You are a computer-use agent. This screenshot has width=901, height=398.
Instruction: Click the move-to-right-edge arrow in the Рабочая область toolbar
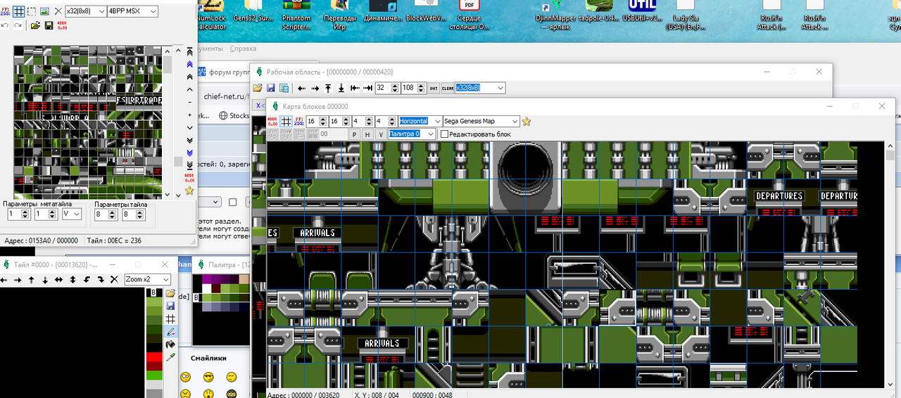pyautogui.click(x=367, y=88)
